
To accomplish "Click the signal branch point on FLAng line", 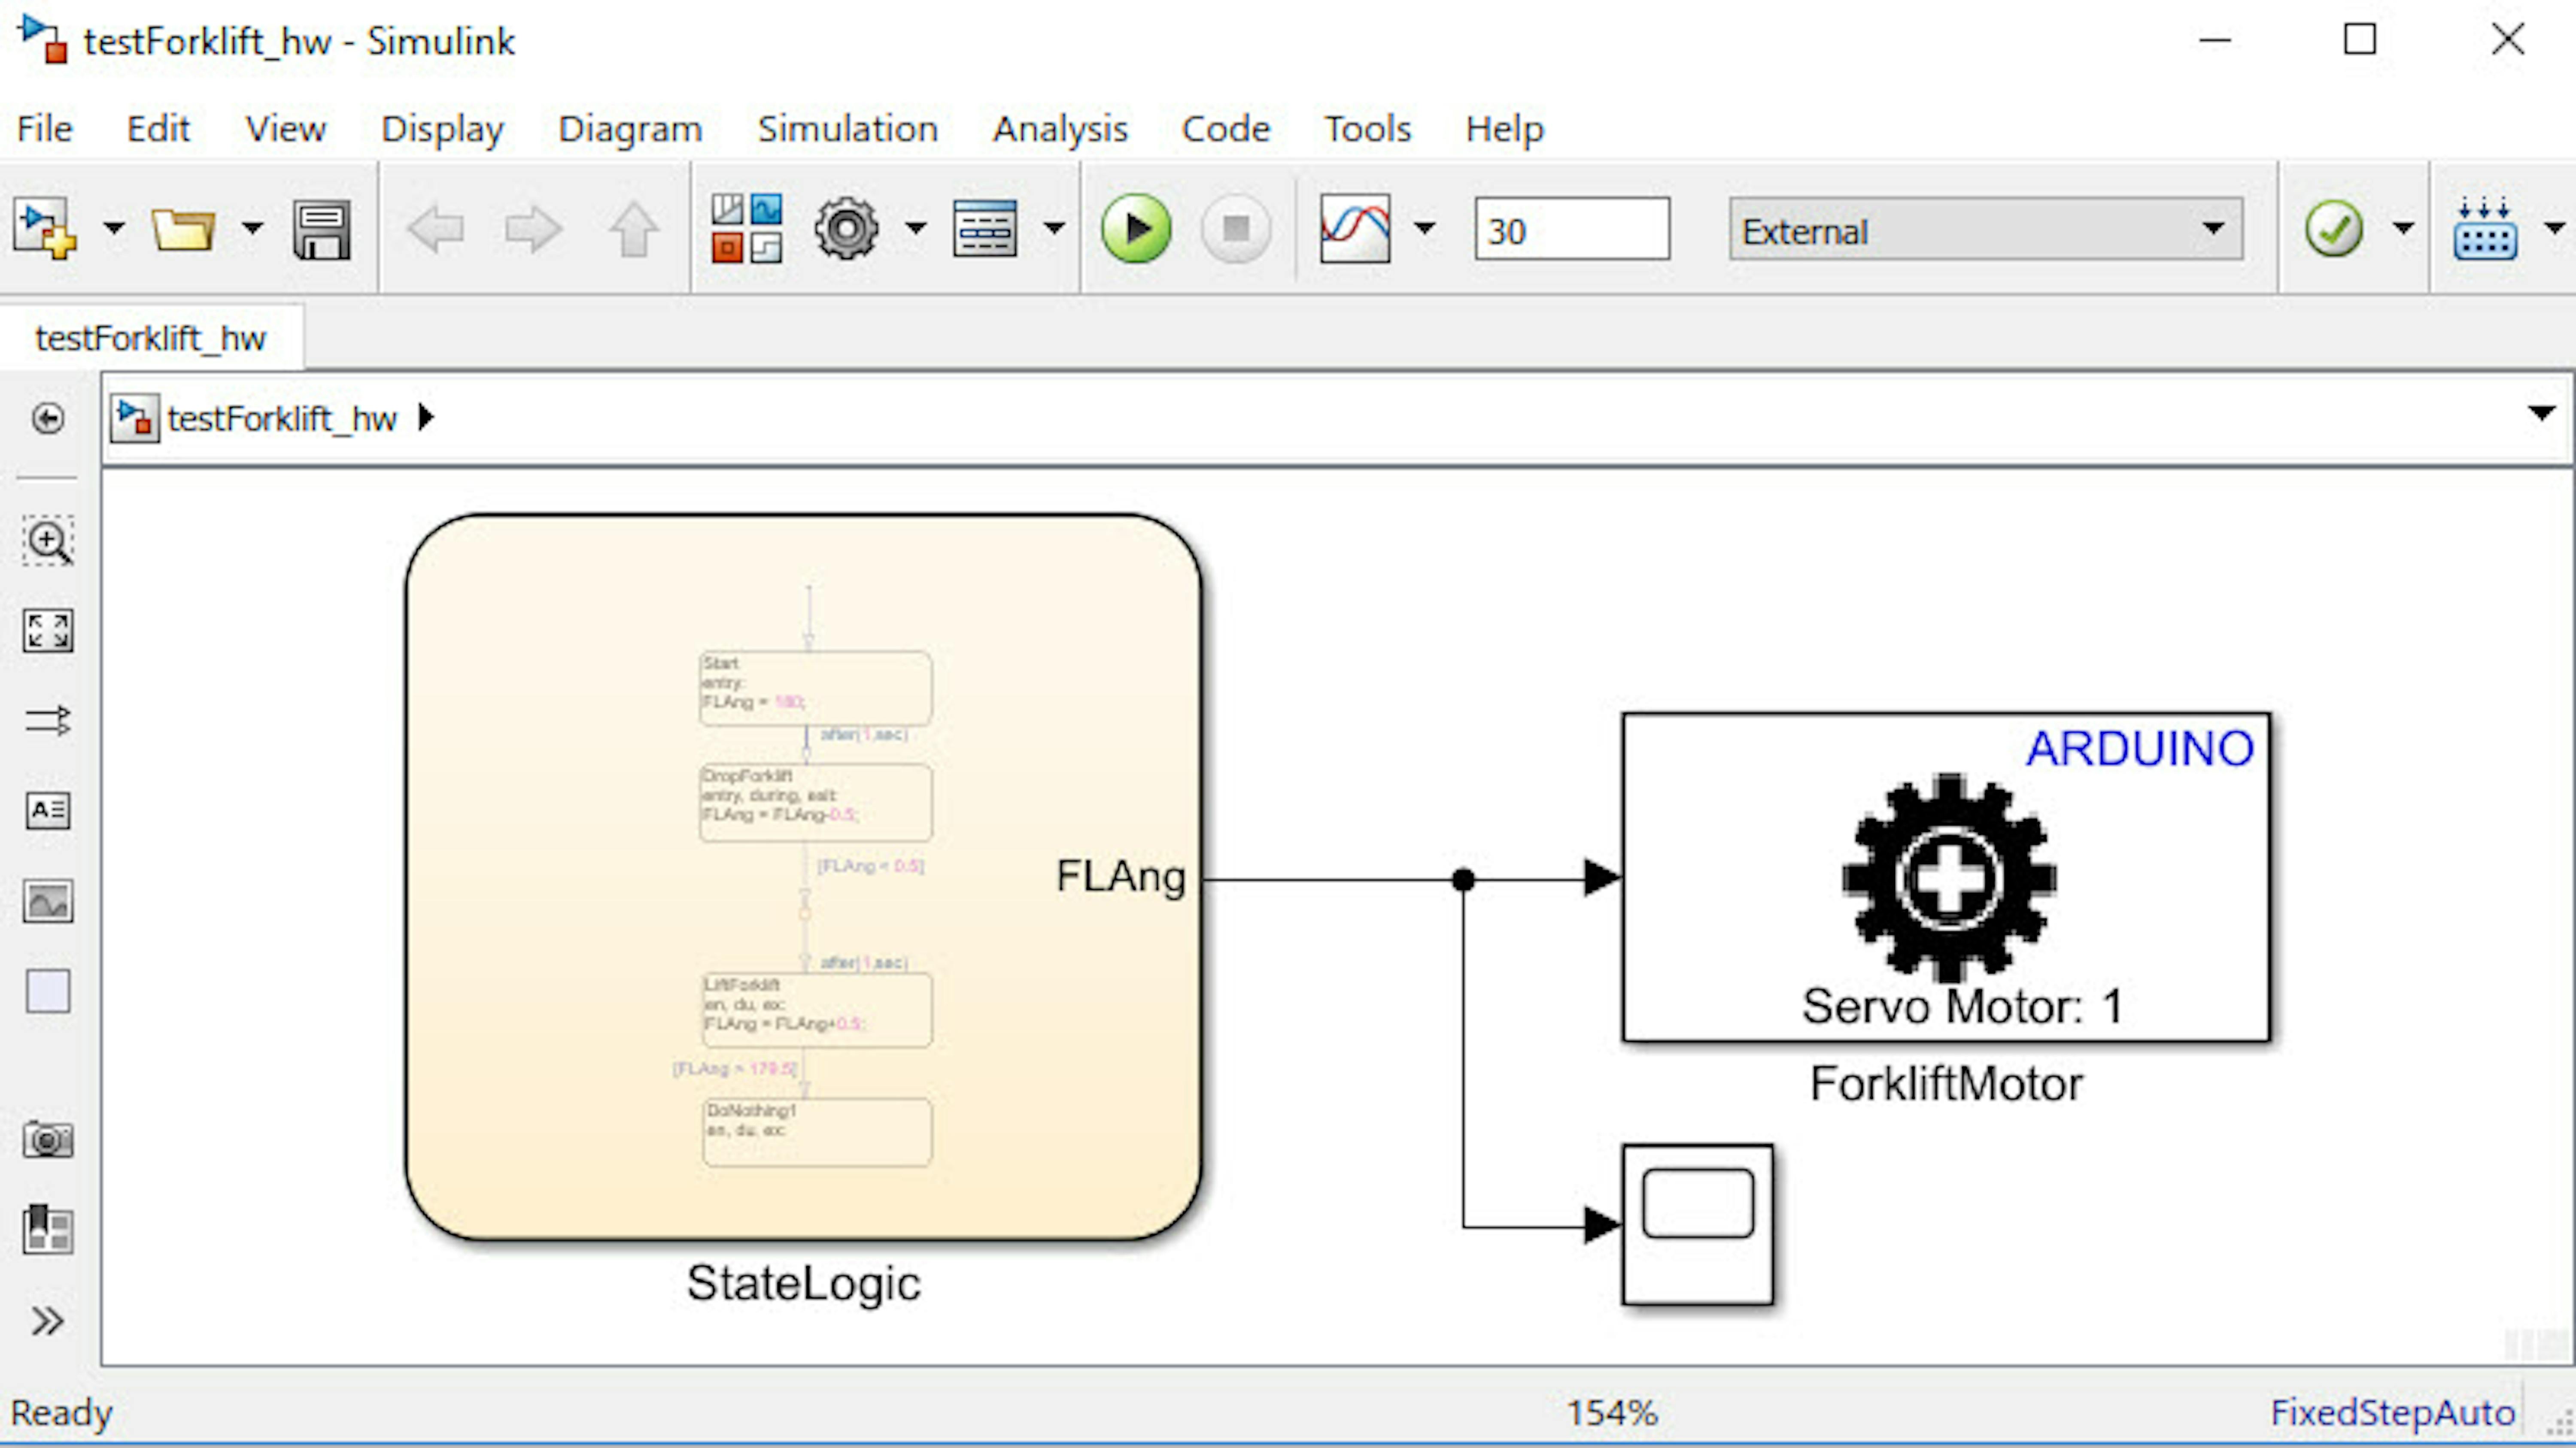I will (1463, 880).
